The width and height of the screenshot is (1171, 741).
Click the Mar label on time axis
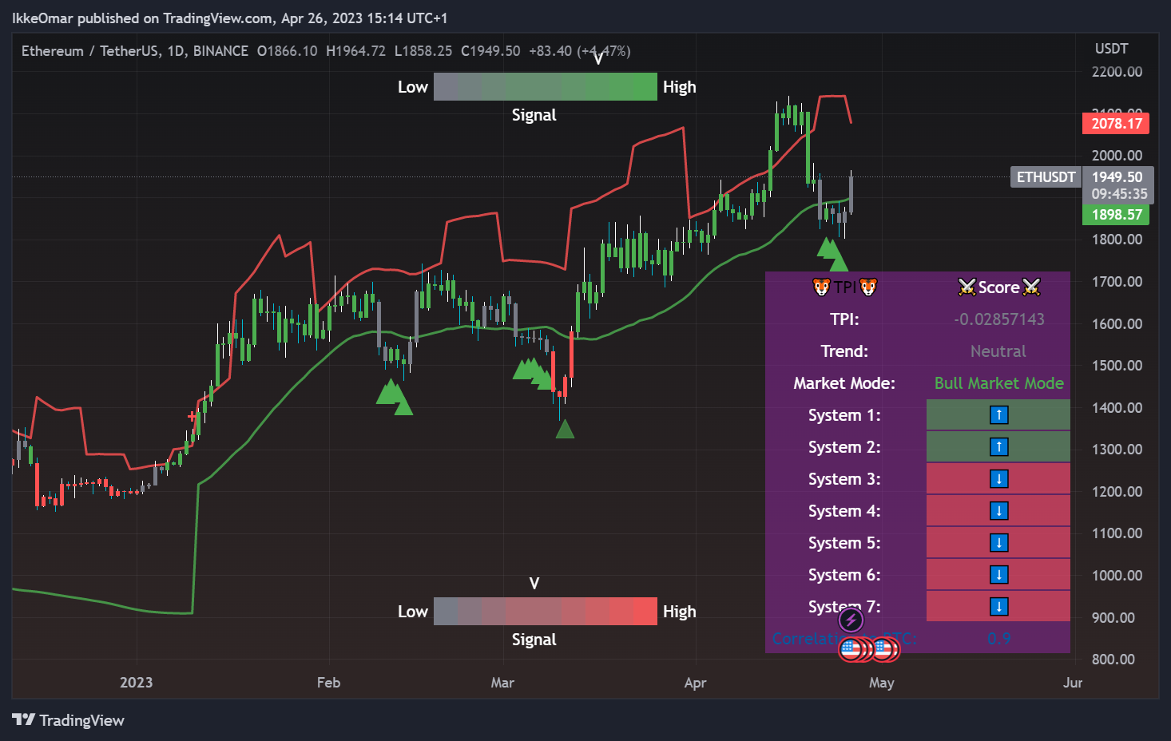coord(502,682)
